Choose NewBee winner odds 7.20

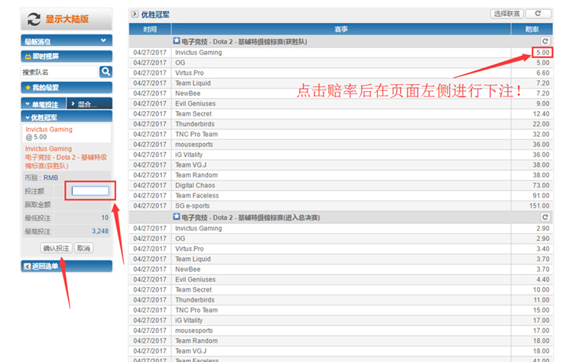(x=543, y=93)
